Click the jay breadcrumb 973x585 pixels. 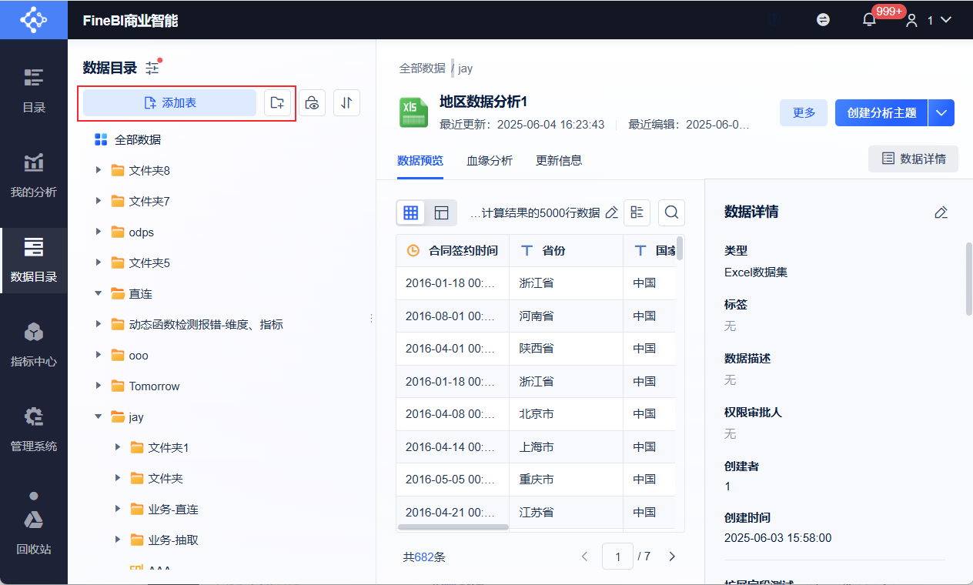point(465,69)
